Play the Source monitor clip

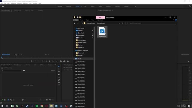click(49, 61)
